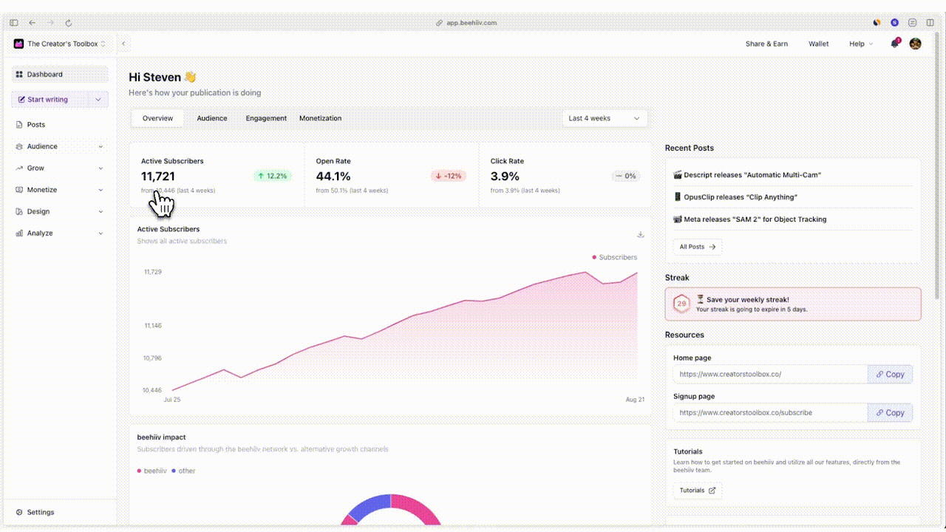This screenshot has width=946, height=532.
Task: Open the user profile avatar
Action: pyautogui.click(x=915, y=44)
